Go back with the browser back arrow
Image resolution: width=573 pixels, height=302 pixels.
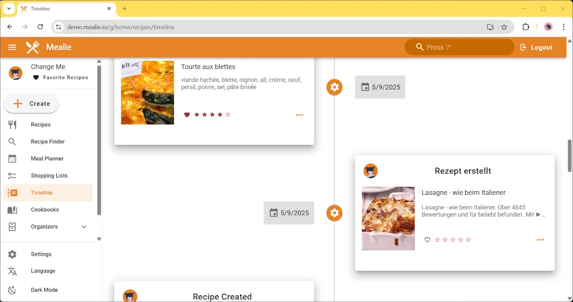[10, 27]
